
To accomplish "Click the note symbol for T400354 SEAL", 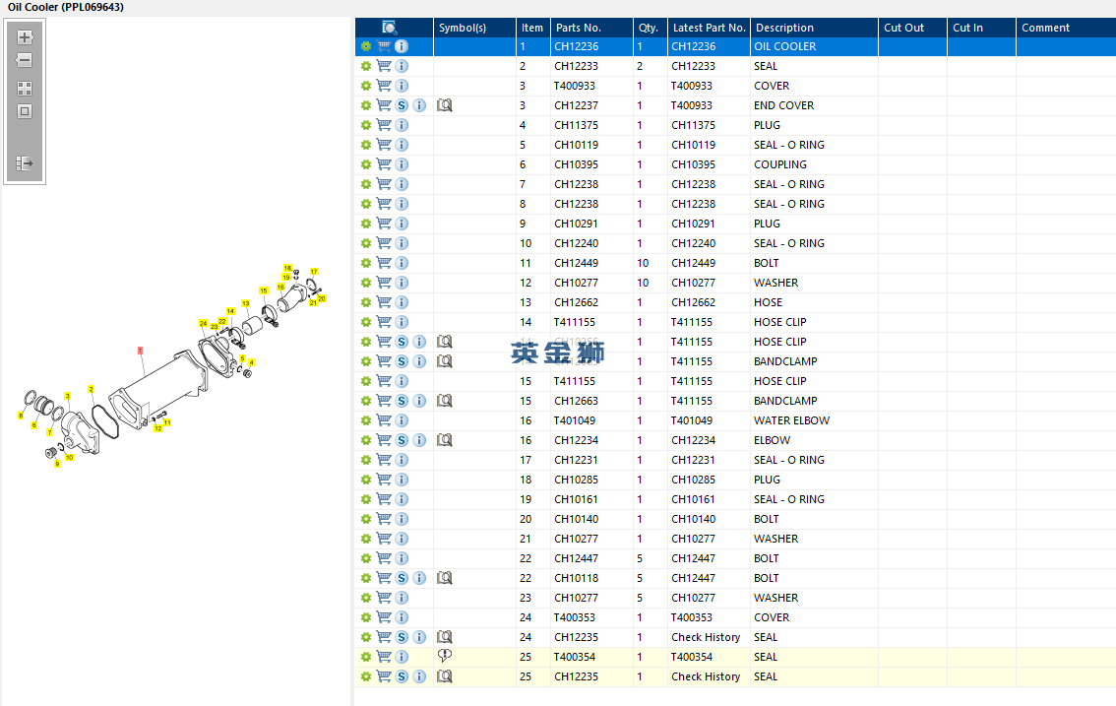I will tap(445, 656).
